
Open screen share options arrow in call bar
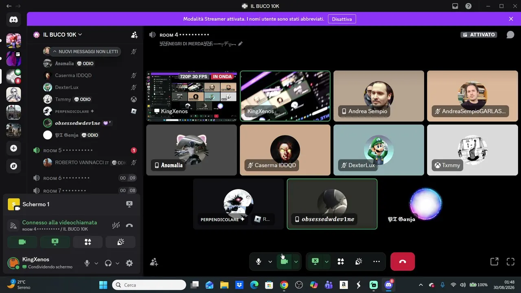point(326,262)
